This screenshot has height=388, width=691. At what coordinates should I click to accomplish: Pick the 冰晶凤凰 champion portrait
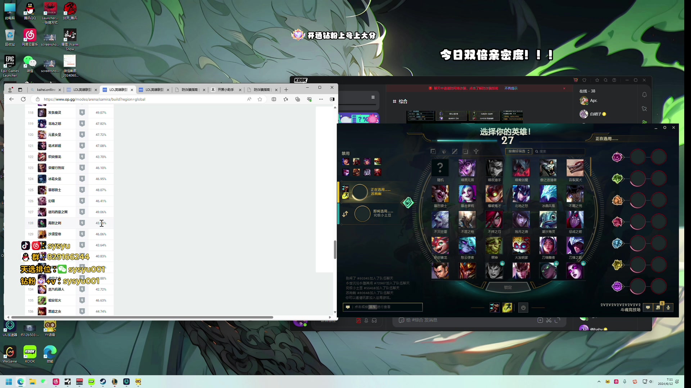[x=548, y=194]
